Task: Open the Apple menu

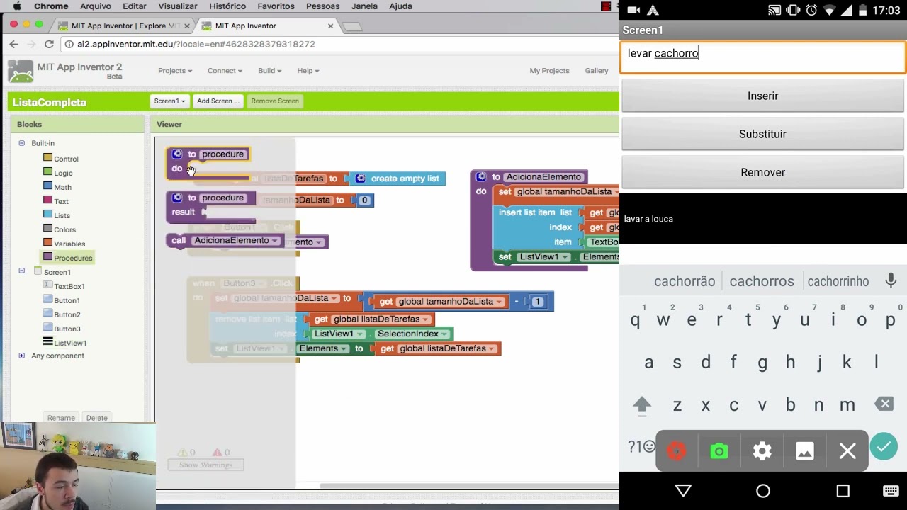Action: coord(17,6)
